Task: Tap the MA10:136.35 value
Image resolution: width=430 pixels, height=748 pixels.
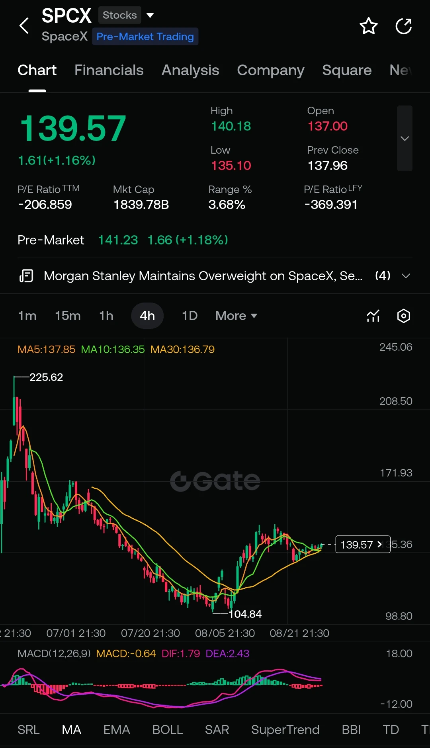Action: click(x=113, y=350)
